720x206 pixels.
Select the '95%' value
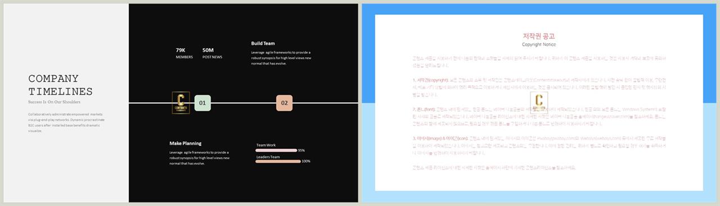(301, 150)
